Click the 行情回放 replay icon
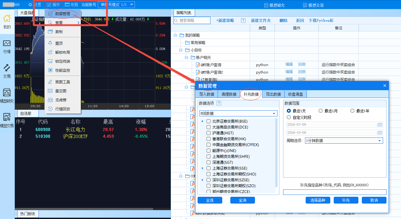This screenshot has width=401, height=219. click(50, 109)
